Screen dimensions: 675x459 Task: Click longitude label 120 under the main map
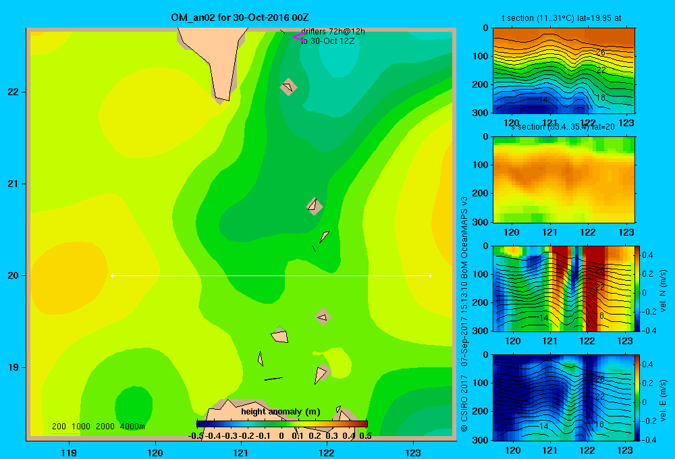(155, 452)
